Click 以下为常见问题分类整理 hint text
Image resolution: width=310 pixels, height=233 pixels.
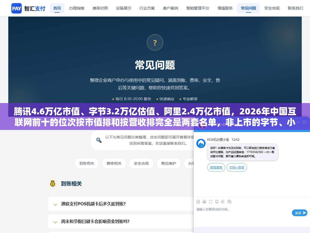pos(150,140)
